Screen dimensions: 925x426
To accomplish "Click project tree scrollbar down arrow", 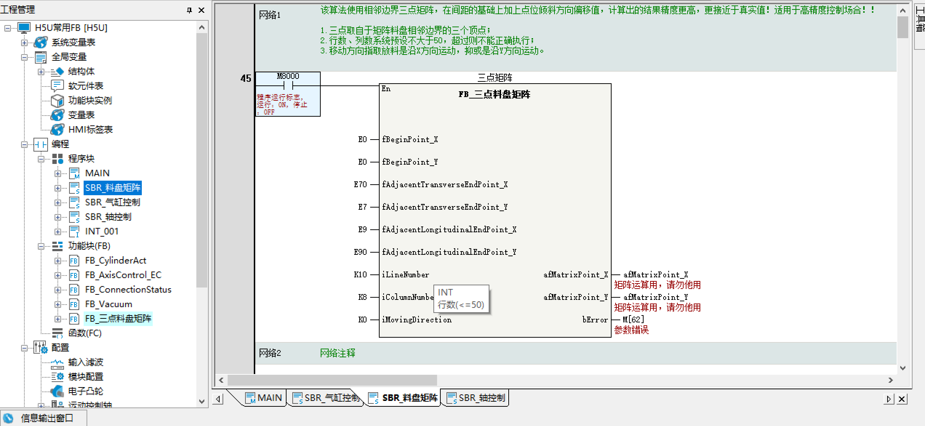I will pyautogui.click(x=202, y=402).
